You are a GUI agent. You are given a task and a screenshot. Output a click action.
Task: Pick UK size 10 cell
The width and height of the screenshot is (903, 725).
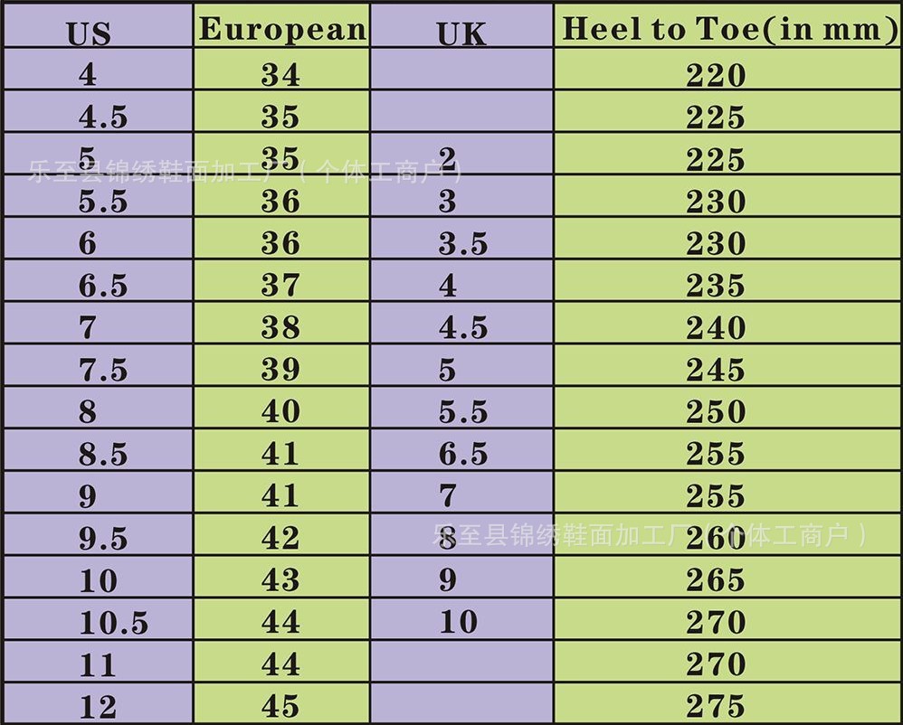pos(458,622)
